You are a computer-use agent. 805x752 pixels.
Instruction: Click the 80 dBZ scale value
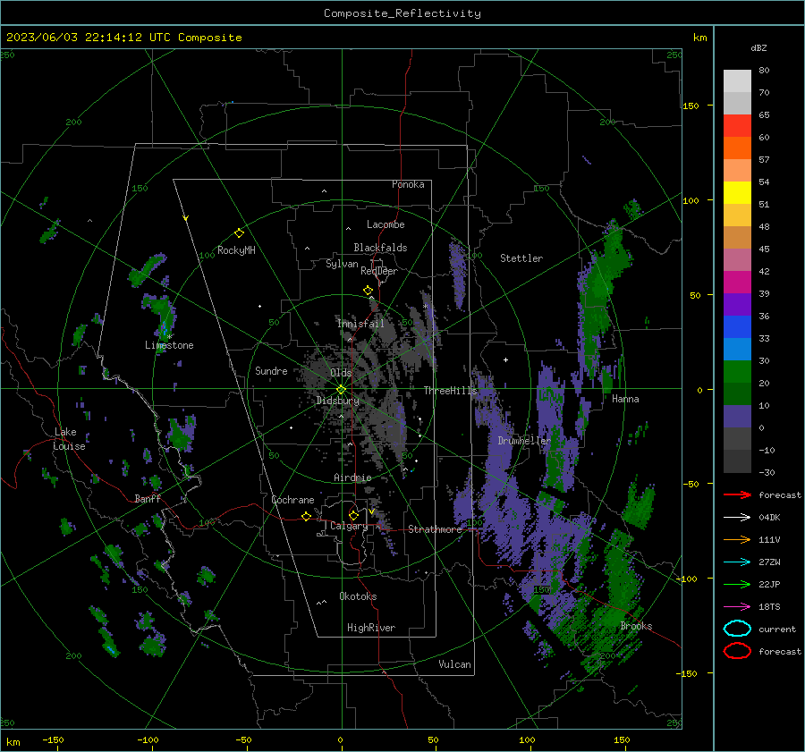click(764, 71)
